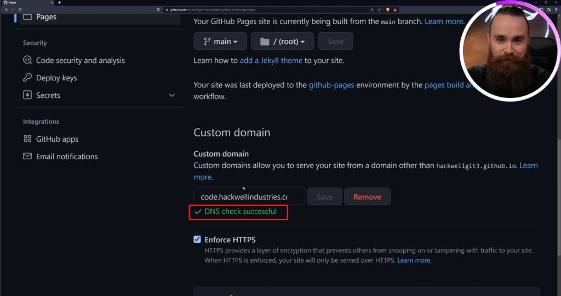The width and height of the screenshot is (561, 296).
Task: Click the bookmark icon in address bar
Action: (x=158, y=10)
